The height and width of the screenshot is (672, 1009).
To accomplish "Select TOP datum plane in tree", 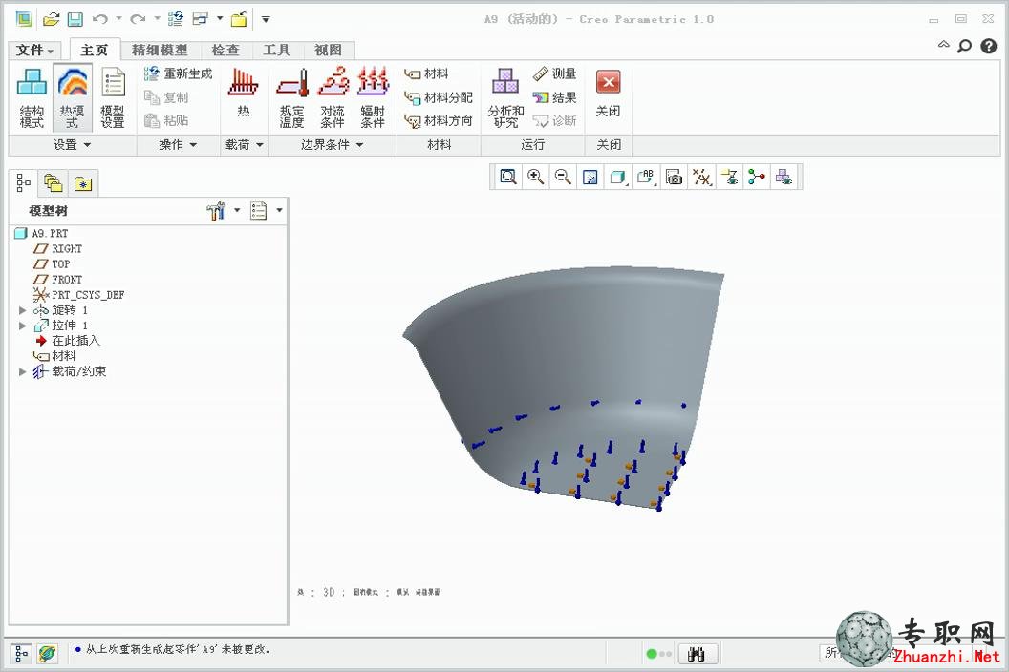I will (x=53, y=263).
